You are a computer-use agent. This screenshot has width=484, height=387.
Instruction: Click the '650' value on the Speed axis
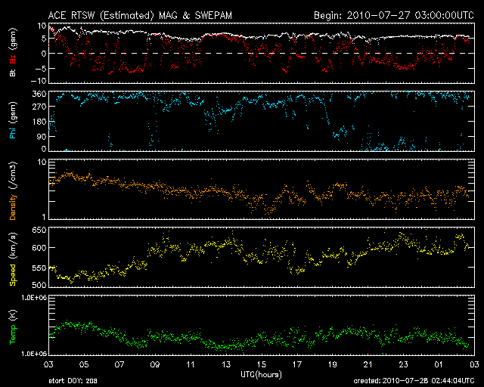(39, 230)
